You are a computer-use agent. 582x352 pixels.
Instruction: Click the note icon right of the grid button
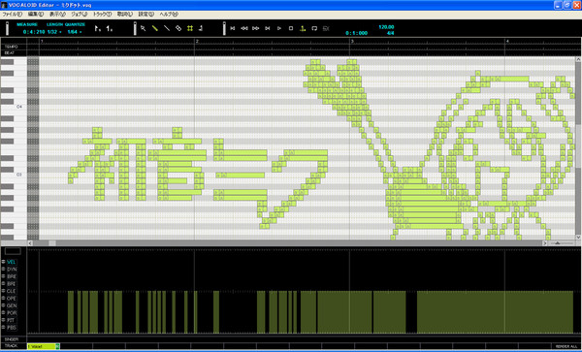tap(201, 28)
